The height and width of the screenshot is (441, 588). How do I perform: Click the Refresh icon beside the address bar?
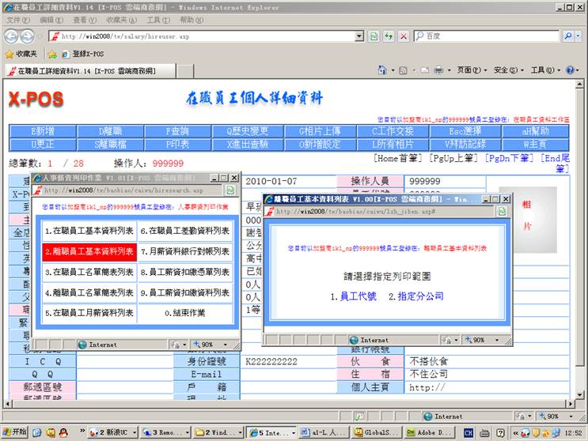pos(389,36)
